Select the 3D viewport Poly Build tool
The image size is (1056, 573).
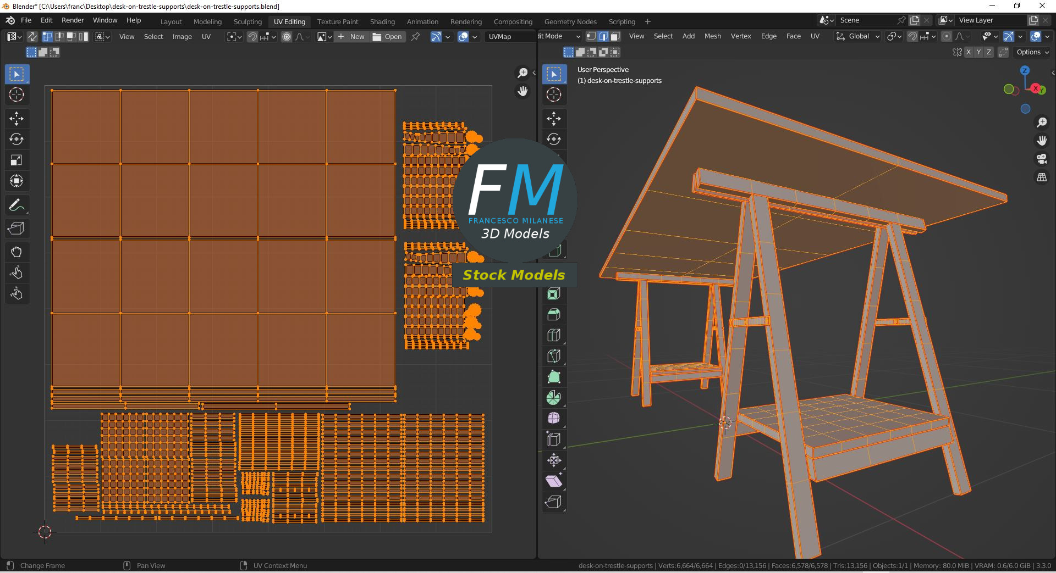coord(554,377)
